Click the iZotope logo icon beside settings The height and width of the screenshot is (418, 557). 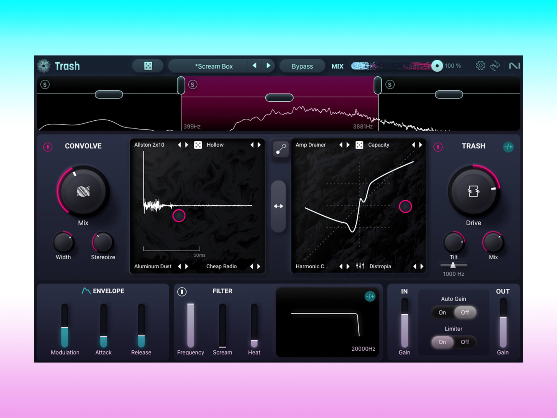[495, 66]
